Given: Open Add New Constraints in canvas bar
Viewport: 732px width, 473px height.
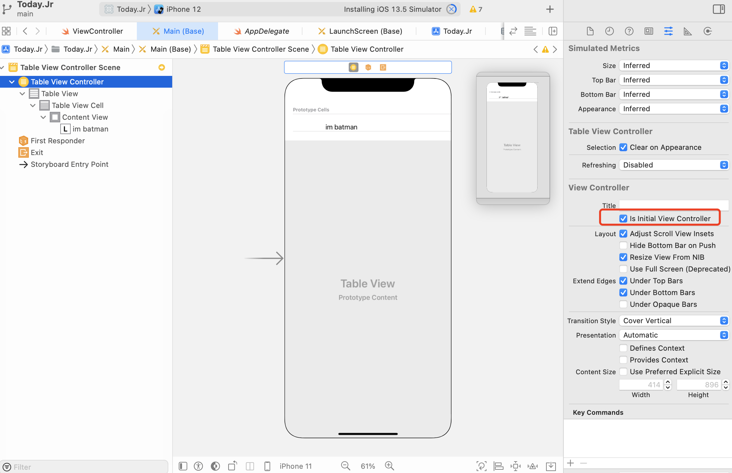Looking at the screenshot, I should 516,466.
